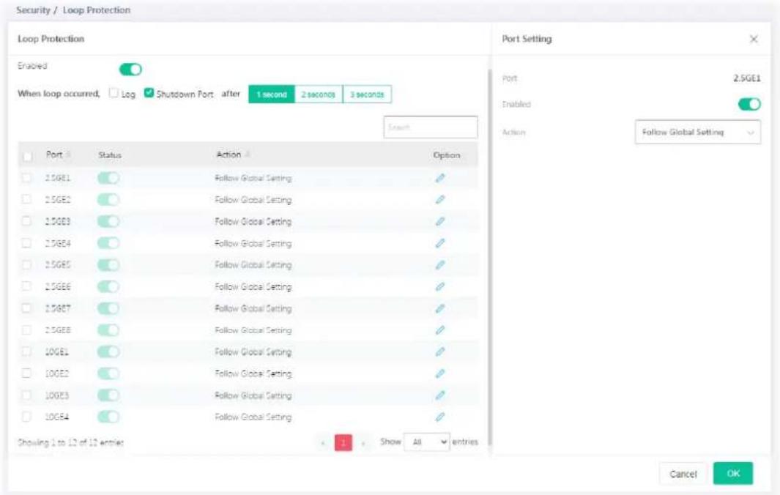
Task: Click the Option column header
Action: point(446,155)
